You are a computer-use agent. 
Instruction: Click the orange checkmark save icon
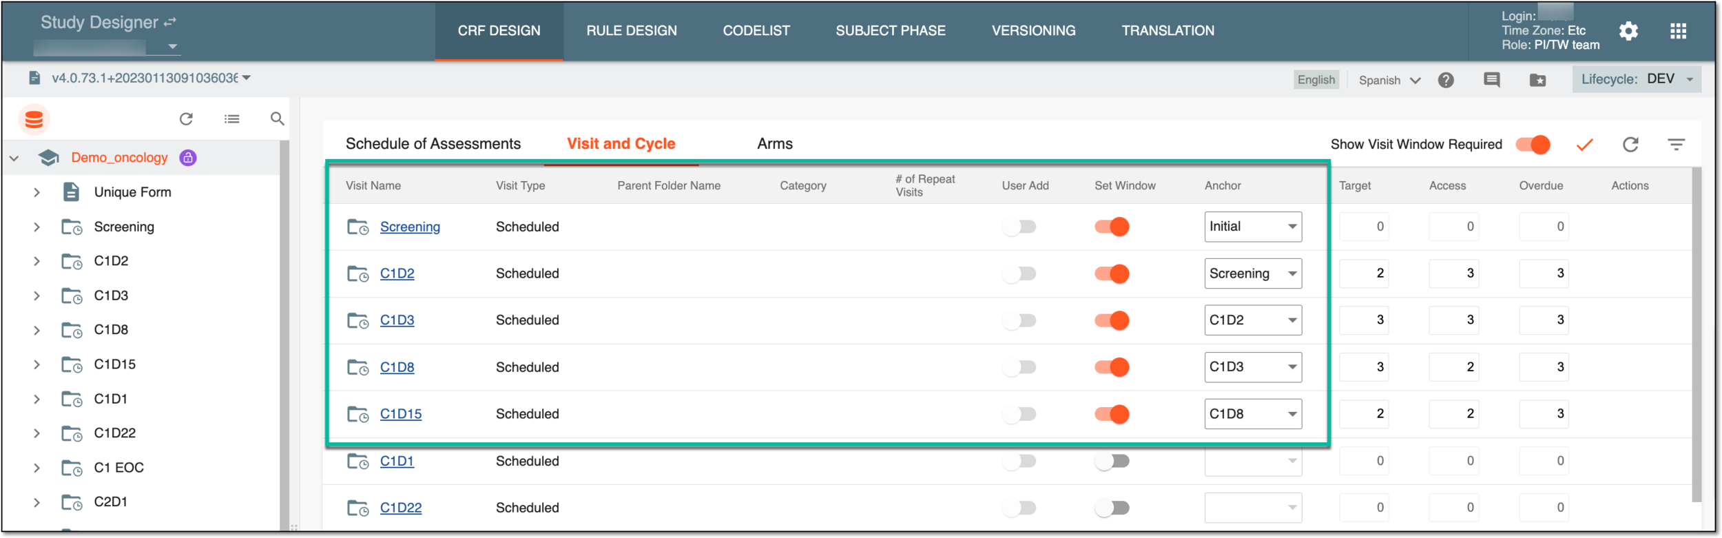[1584, 145]
